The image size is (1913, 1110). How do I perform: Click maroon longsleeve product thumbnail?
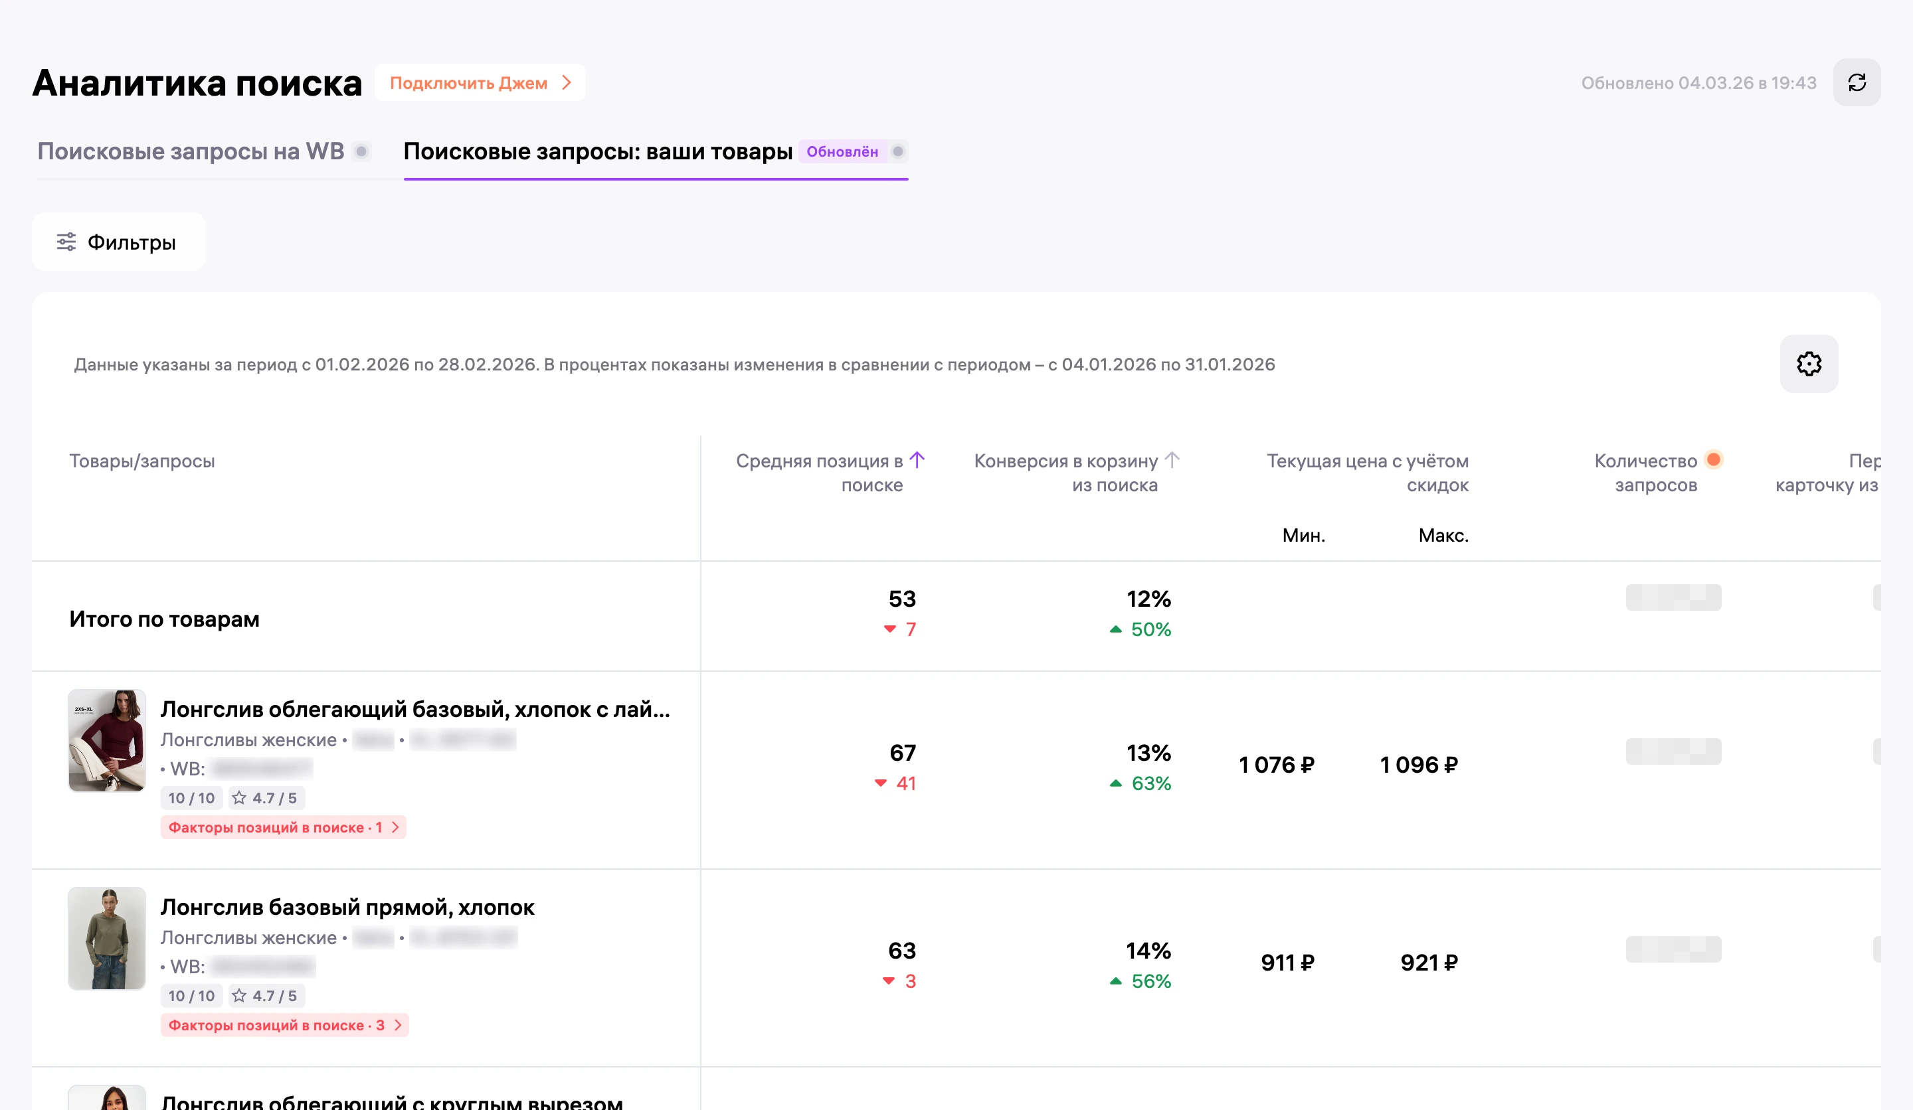point(107,740)
